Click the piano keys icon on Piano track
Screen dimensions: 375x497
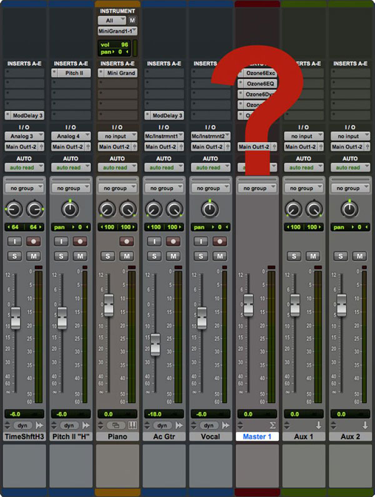(132, 426)
